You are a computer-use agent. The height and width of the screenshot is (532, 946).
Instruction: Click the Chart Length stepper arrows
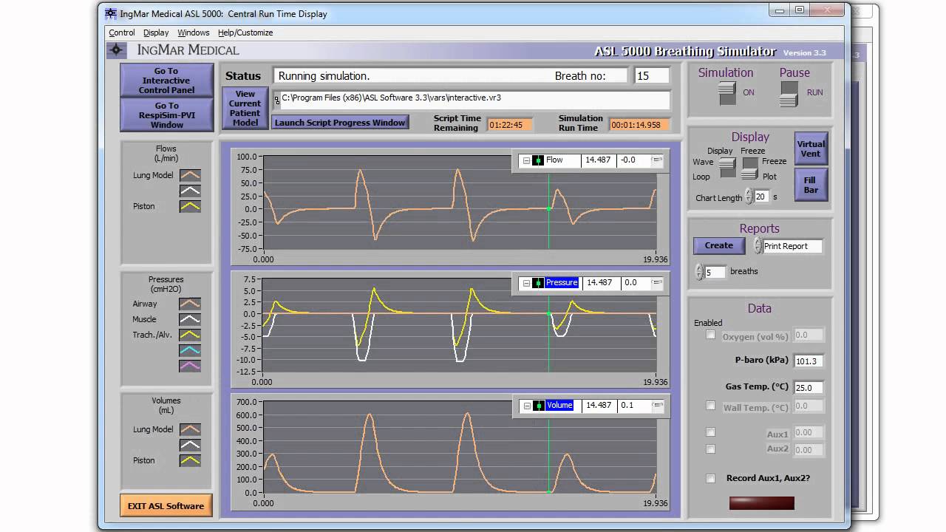[x=749, y=197]
